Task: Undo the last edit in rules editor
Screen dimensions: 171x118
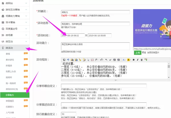Action: point(68,60)
